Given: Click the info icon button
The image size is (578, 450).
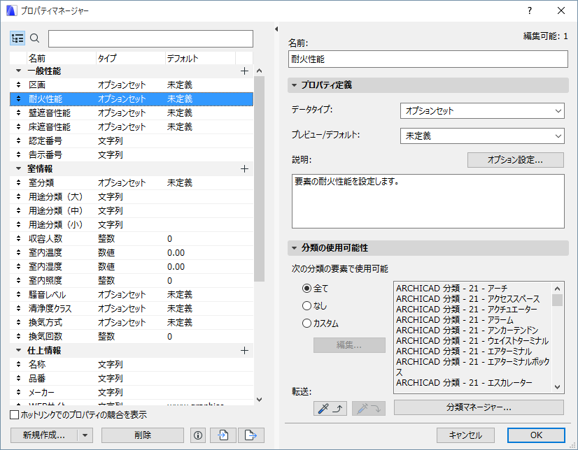Looking at the screenshot, I should tap(198, 435).
